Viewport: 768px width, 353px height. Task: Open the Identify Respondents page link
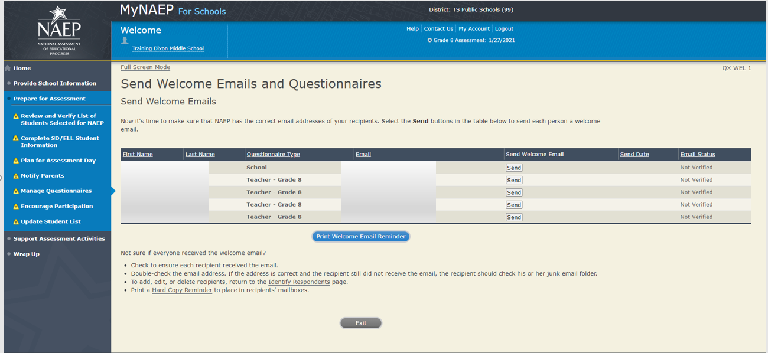[298, 282]
